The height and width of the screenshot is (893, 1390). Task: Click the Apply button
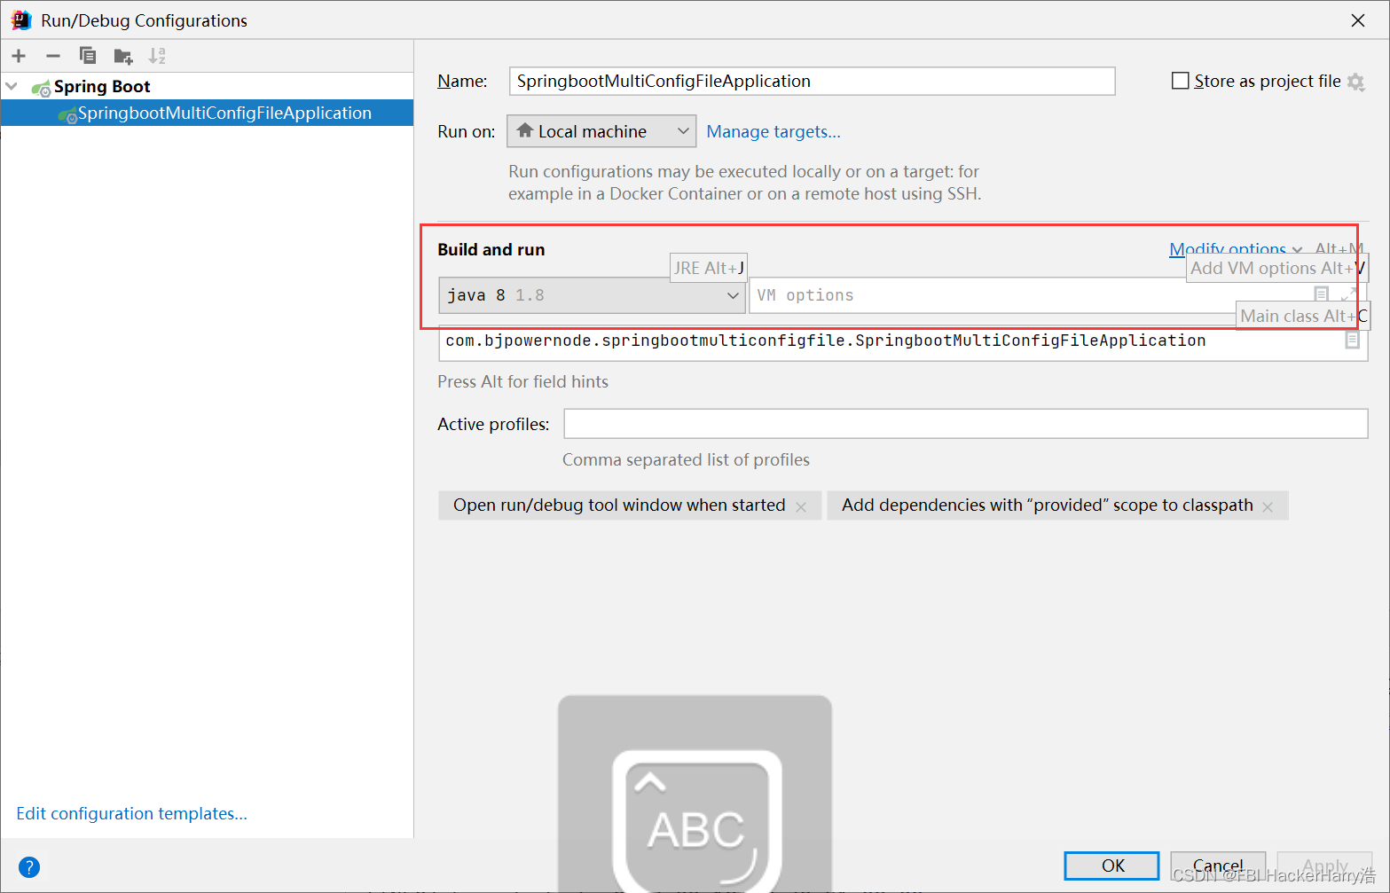pyautogui.click(x=1324, y=866)
